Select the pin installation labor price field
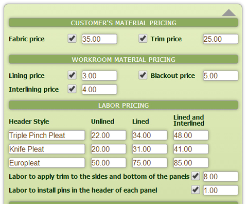Image resolution: width=247 pixels, height=204 pixels. click(x=221, y=190)
